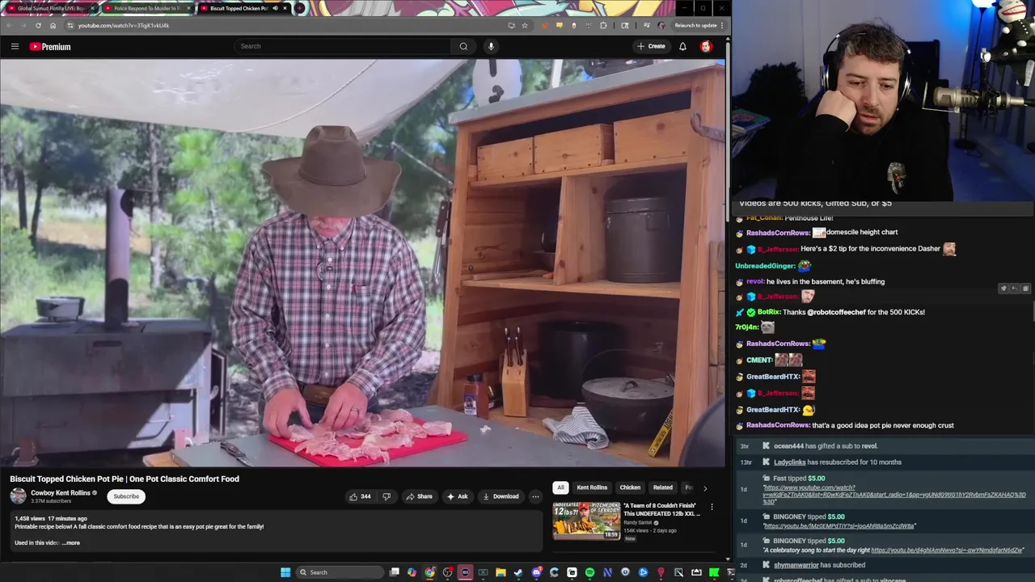The width and height of the screenshot is (1035, 582).
Task: Switch to Global Sumud Flotilla LIVE tab
Action: tap(50, 8)
